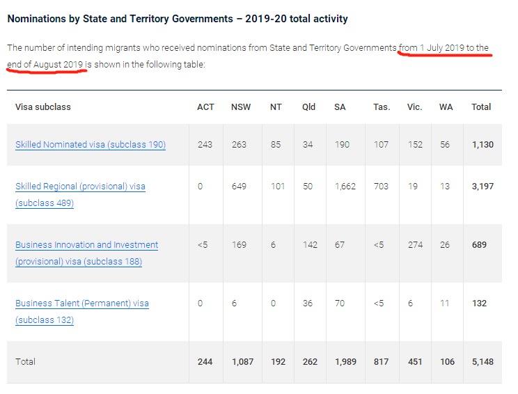Click the Vic. column header

(x=414, y=107)
